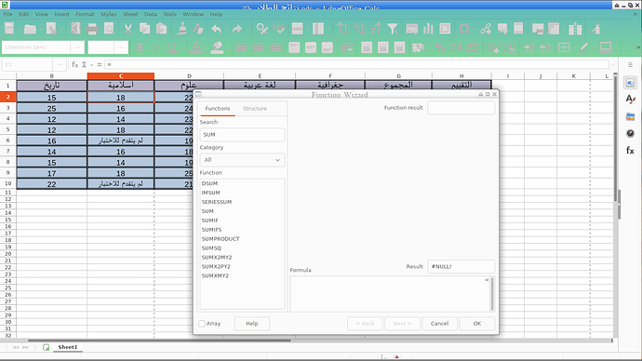Click the Print icon in toolbar
Screen dimensions: 642x361
(x=92, y=29)
